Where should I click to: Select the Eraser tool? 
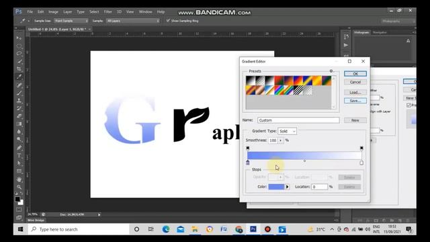pos(19,116)
